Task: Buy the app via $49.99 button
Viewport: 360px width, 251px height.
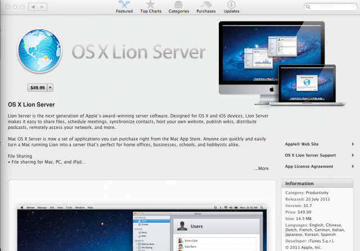Action: [37, 88]
